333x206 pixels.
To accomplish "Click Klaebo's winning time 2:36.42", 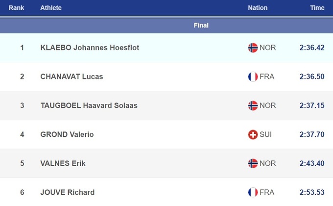I will coord(312,48).
